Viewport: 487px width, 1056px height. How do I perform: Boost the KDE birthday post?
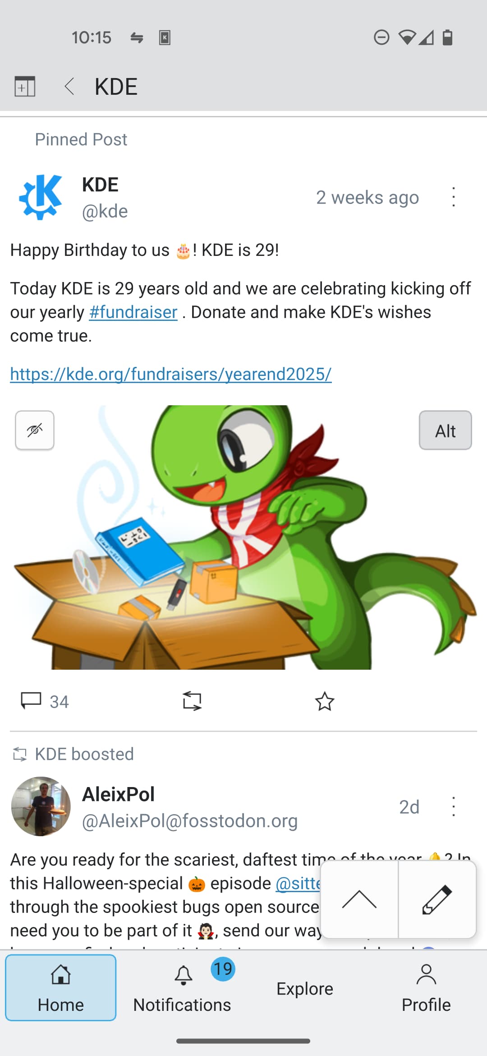(192, 701)
